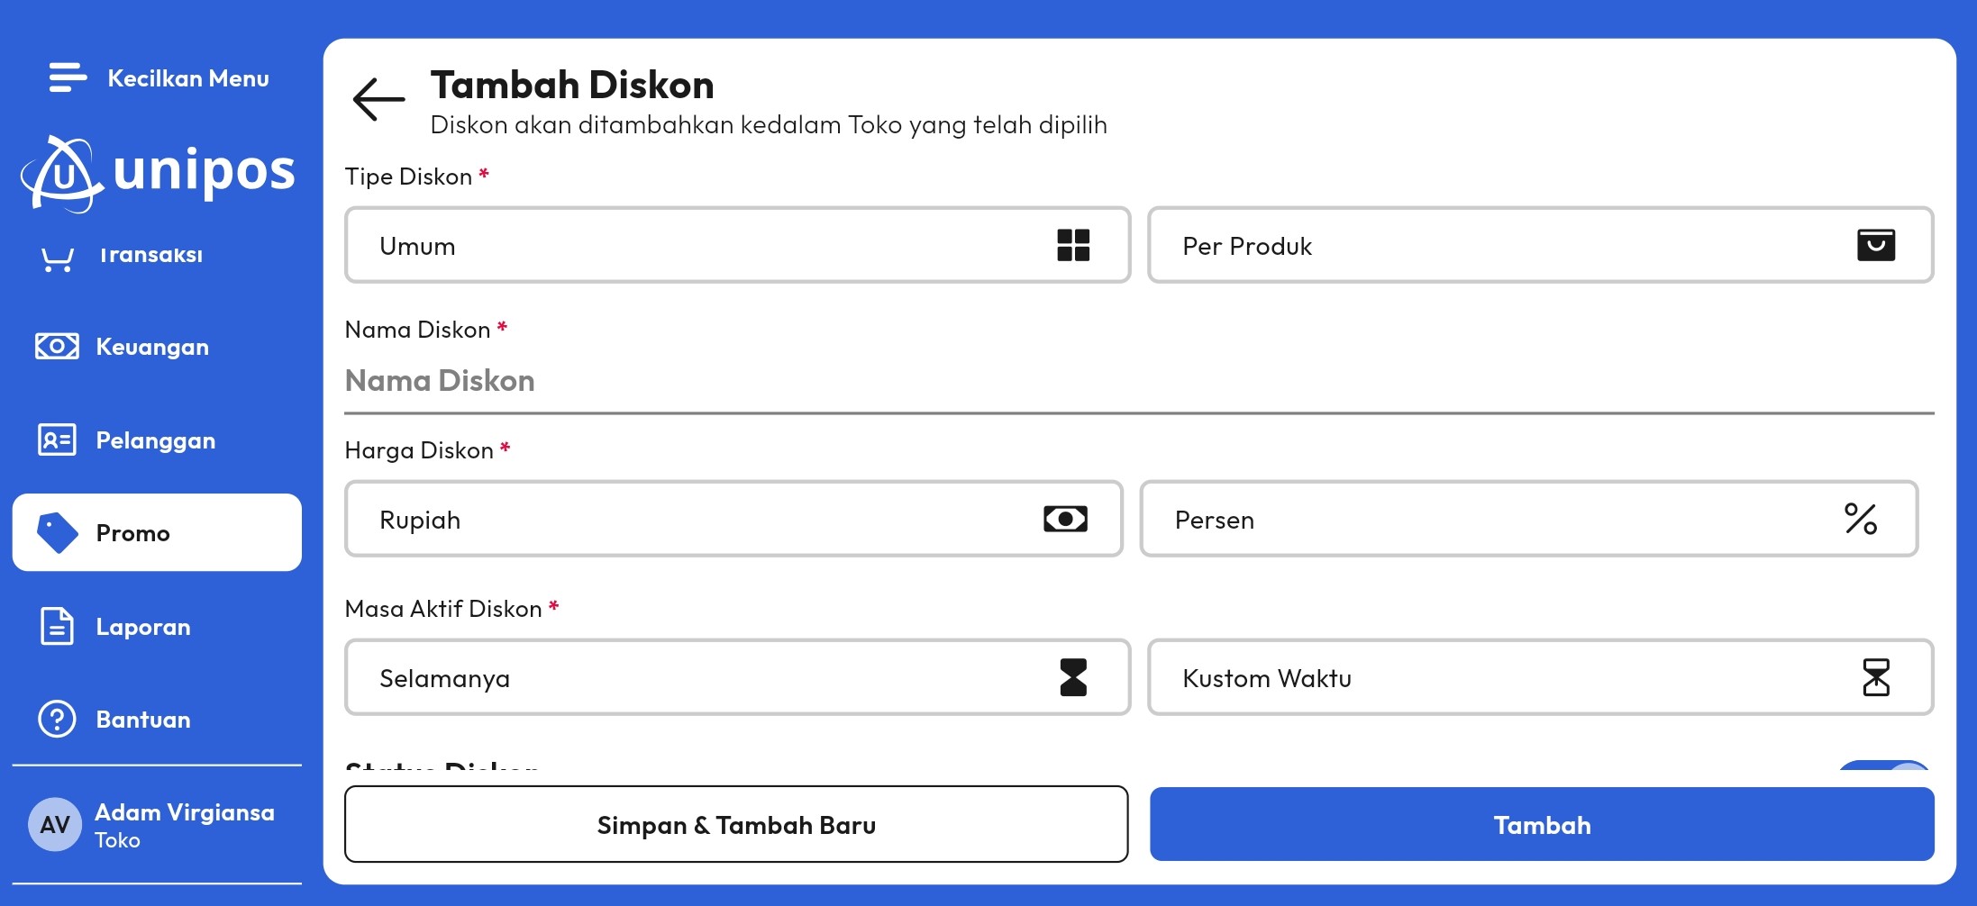The width and height of the screenshot is (1977, 906).
Task: Click the unipos logo
Action: (x=159, y=173)
